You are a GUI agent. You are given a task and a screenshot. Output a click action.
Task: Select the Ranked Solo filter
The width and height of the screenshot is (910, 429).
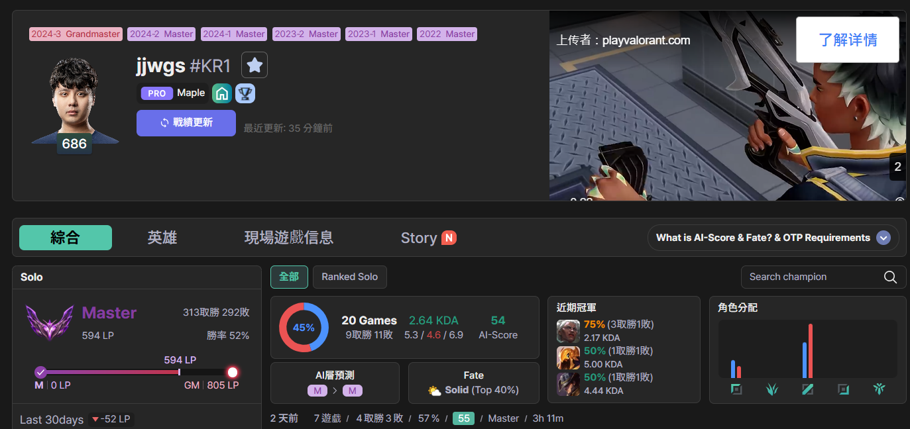click(350, 277)
